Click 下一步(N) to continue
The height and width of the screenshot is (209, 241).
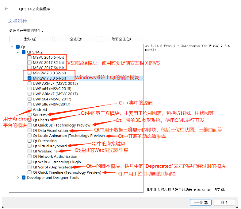pos(201,202)
